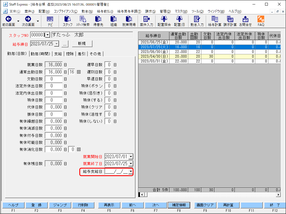Expand the 前の画面 history dropdown arrow

pos(18,21)
